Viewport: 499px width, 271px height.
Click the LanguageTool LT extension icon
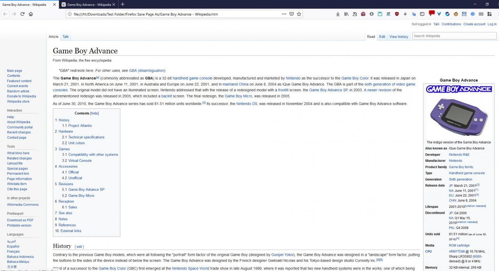pos(388,14)
